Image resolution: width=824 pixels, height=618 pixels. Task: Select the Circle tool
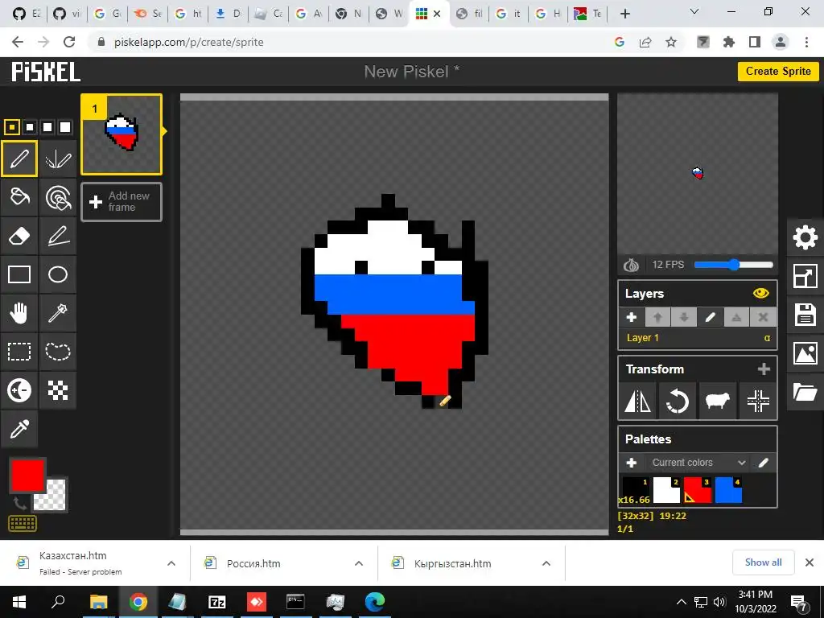[58, 274]
